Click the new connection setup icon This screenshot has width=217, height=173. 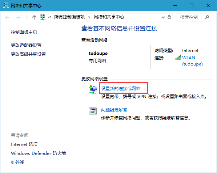pyautogui.click(x=93, y=90)
